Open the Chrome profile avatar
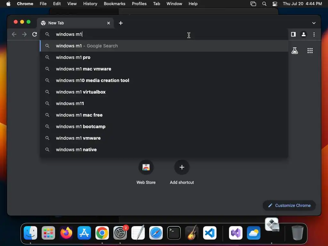The image size is (328, 246). pyautogui.click(x=304, y=34)
